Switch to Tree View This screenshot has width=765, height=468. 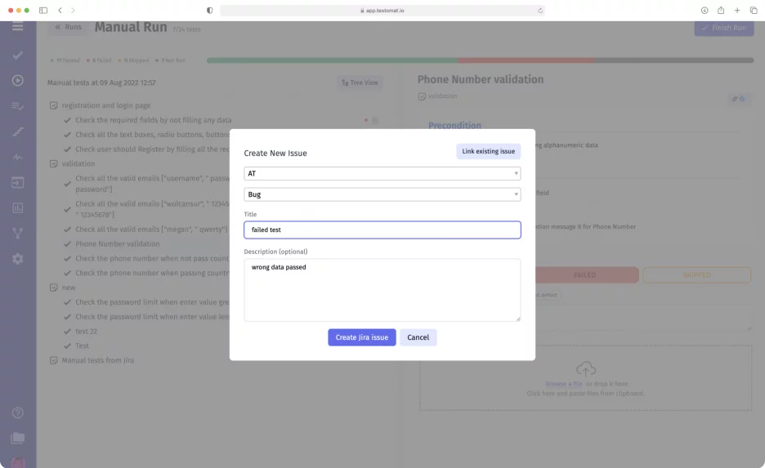click(360, 82)
